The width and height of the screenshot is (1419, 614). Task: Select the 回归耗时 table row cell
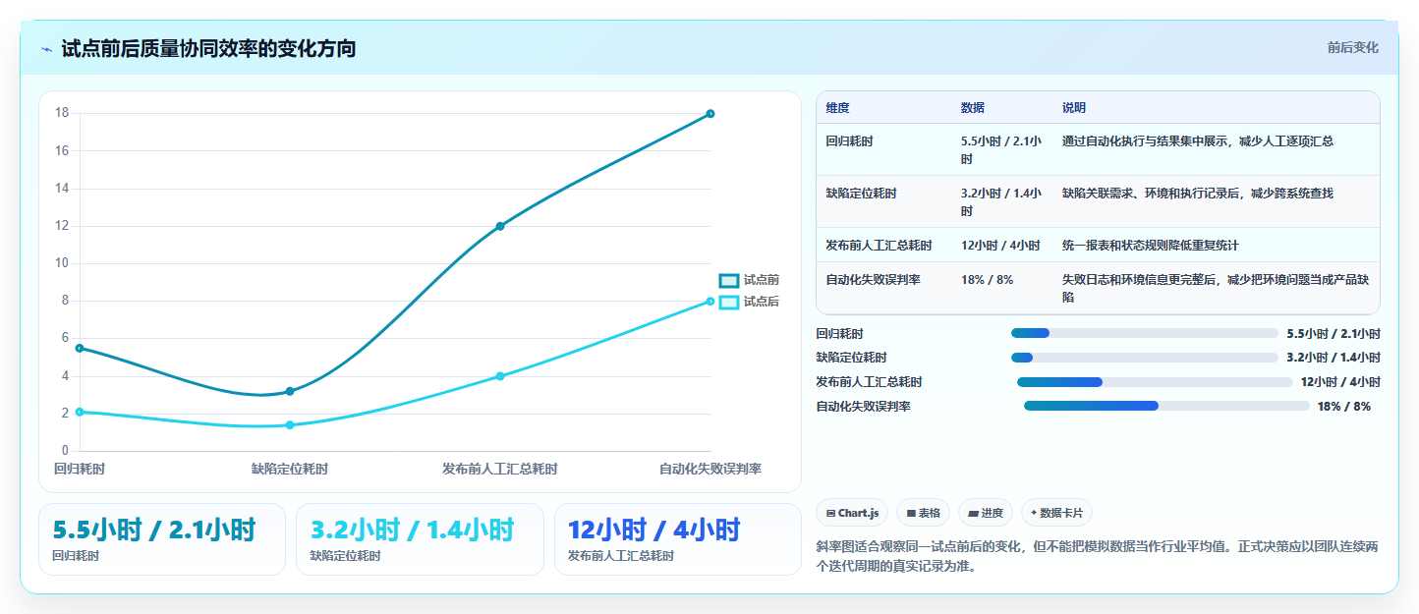883,149
